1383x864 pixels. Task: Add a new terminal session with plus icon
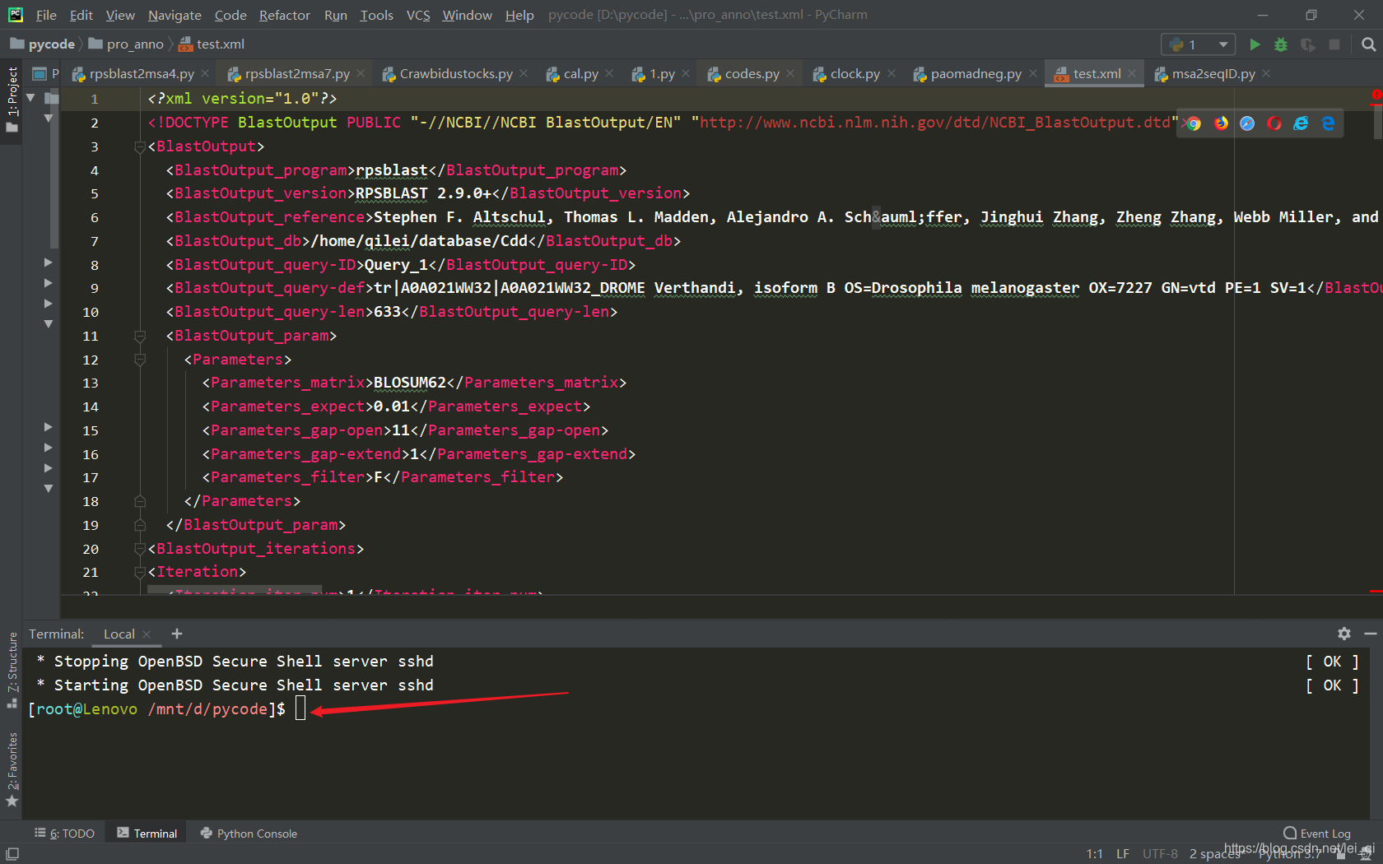click(x=177, y=634)
